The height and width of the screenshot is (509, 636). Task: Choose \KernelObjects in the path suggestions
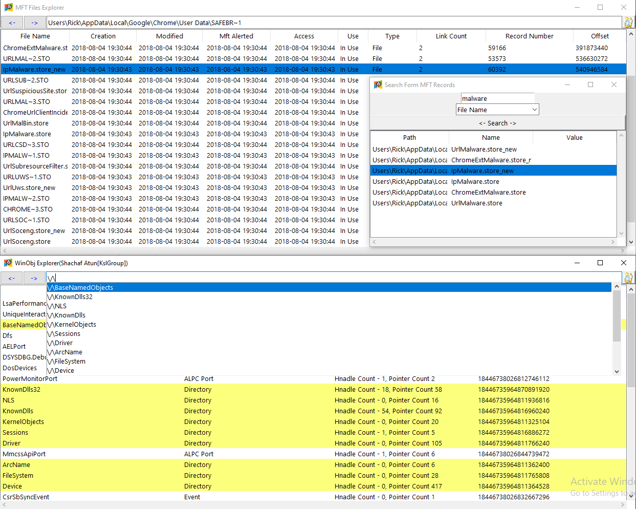tap(74, 325)
